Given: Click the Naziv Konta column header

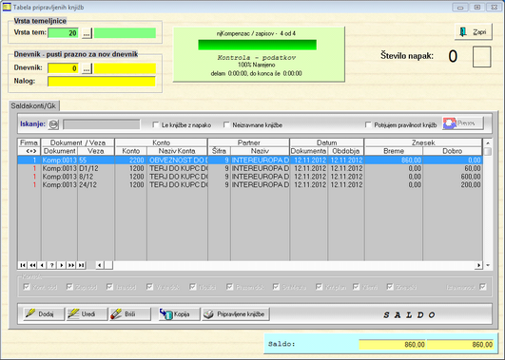Looking at the screenshot, I should click(x=177, y=151).
